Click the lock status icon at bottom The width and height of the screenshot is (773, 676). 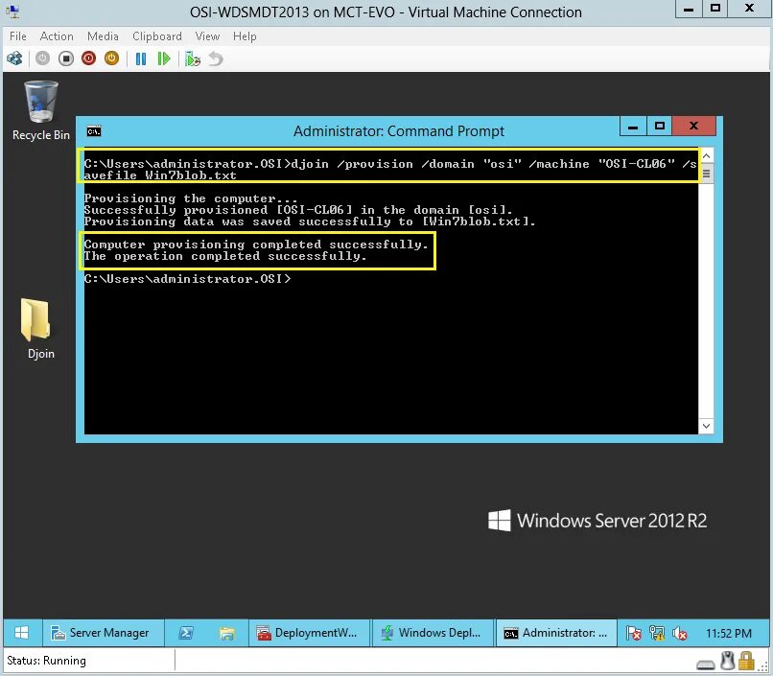coord(746,661)
